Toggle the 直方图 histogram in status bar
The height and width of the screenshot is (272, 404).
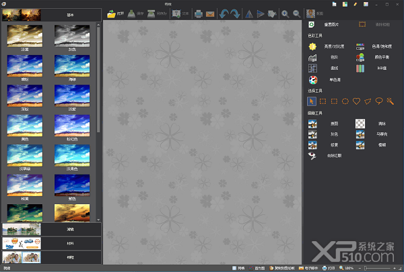pyautogui.click(x=257, y=268)
